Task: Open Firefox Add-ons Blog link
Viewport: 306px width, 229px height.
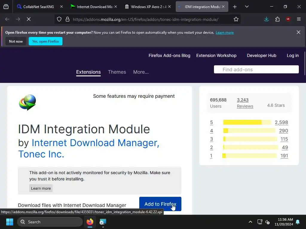Action: click(x=169, y=55)
